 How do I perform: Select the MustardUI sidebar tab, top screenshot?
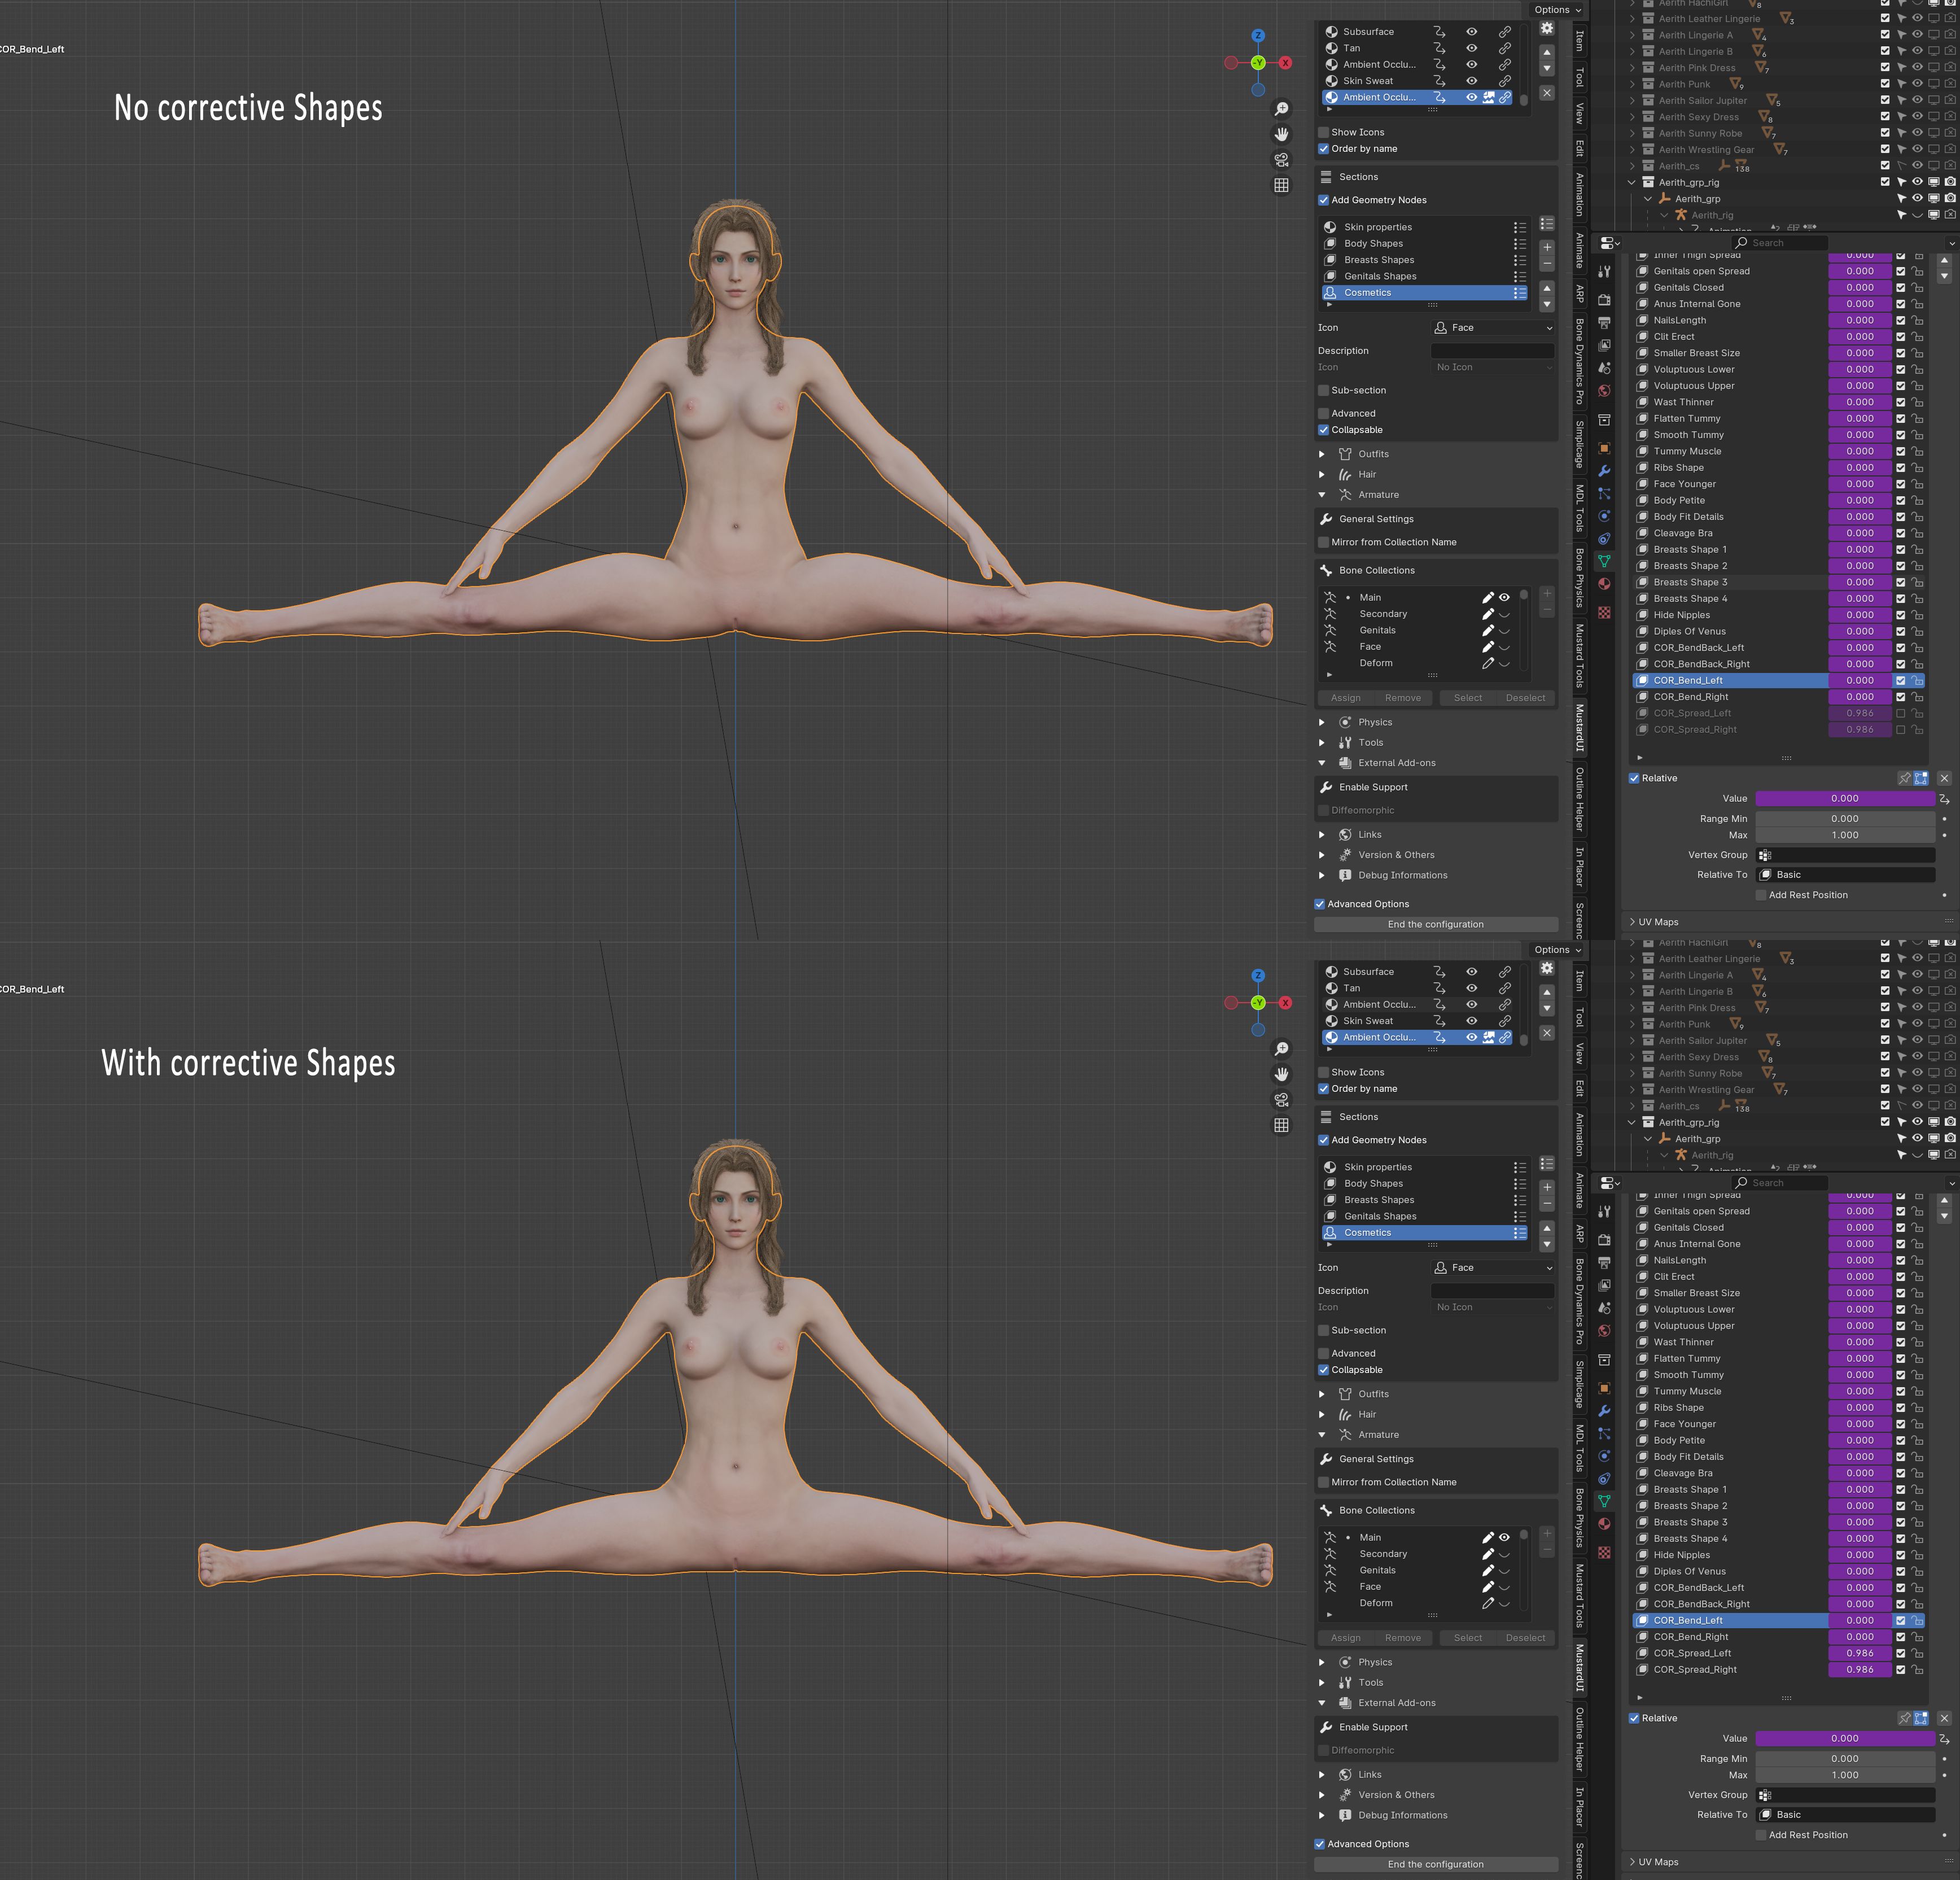[x=1580, y=728]
